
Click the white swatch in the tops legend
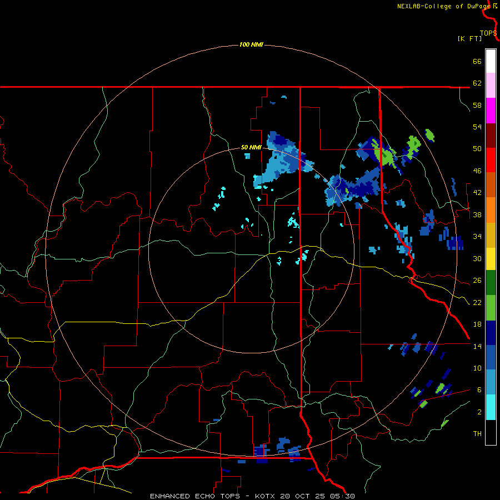coord(491,61)
